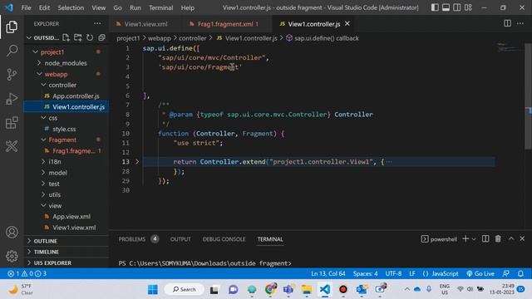This screenshot has width=532, height=299.
Task: Split the editor to the right
Action: [507, 23]
